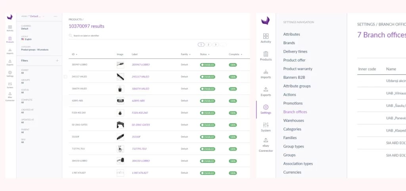This screenshot has height=191, width=406.
Task: Open the three-dots menu next to Views
Action: point(56,16)
